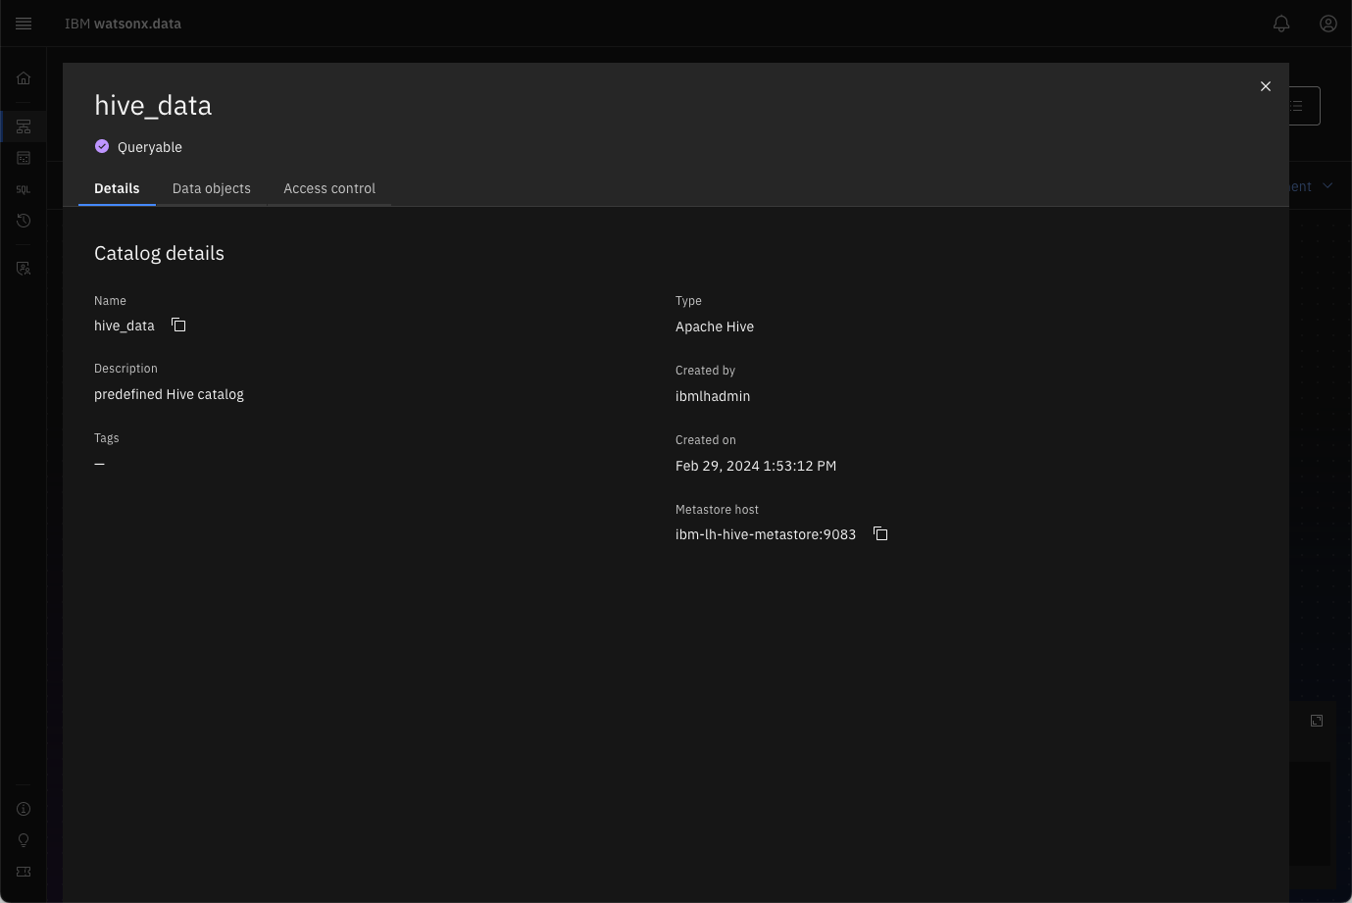Switch to the Access control tab

coord(329,188)
